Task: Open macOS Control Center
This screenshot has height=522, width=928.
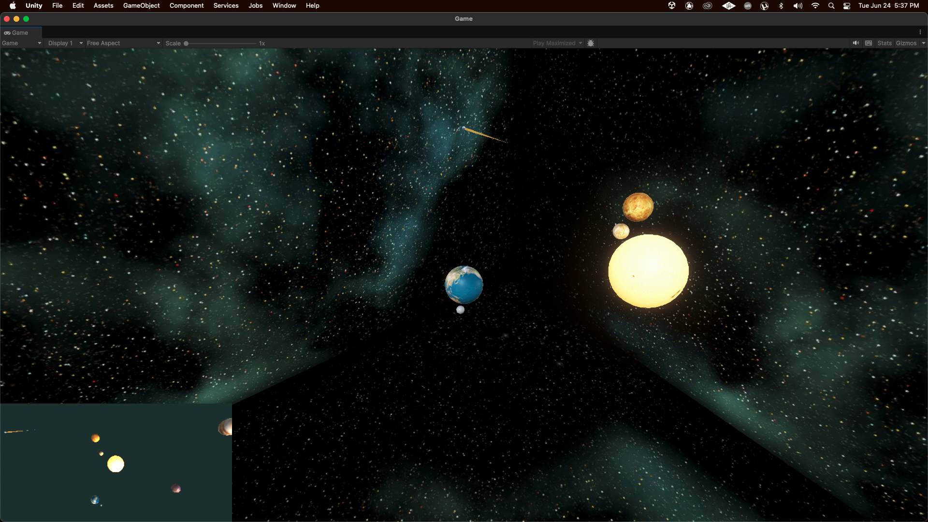Action: tap(847, 6)
